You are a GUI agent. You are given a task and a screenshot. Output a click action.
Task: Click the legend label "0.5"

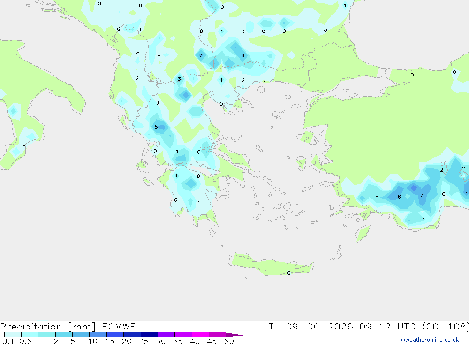pos(25,341)
